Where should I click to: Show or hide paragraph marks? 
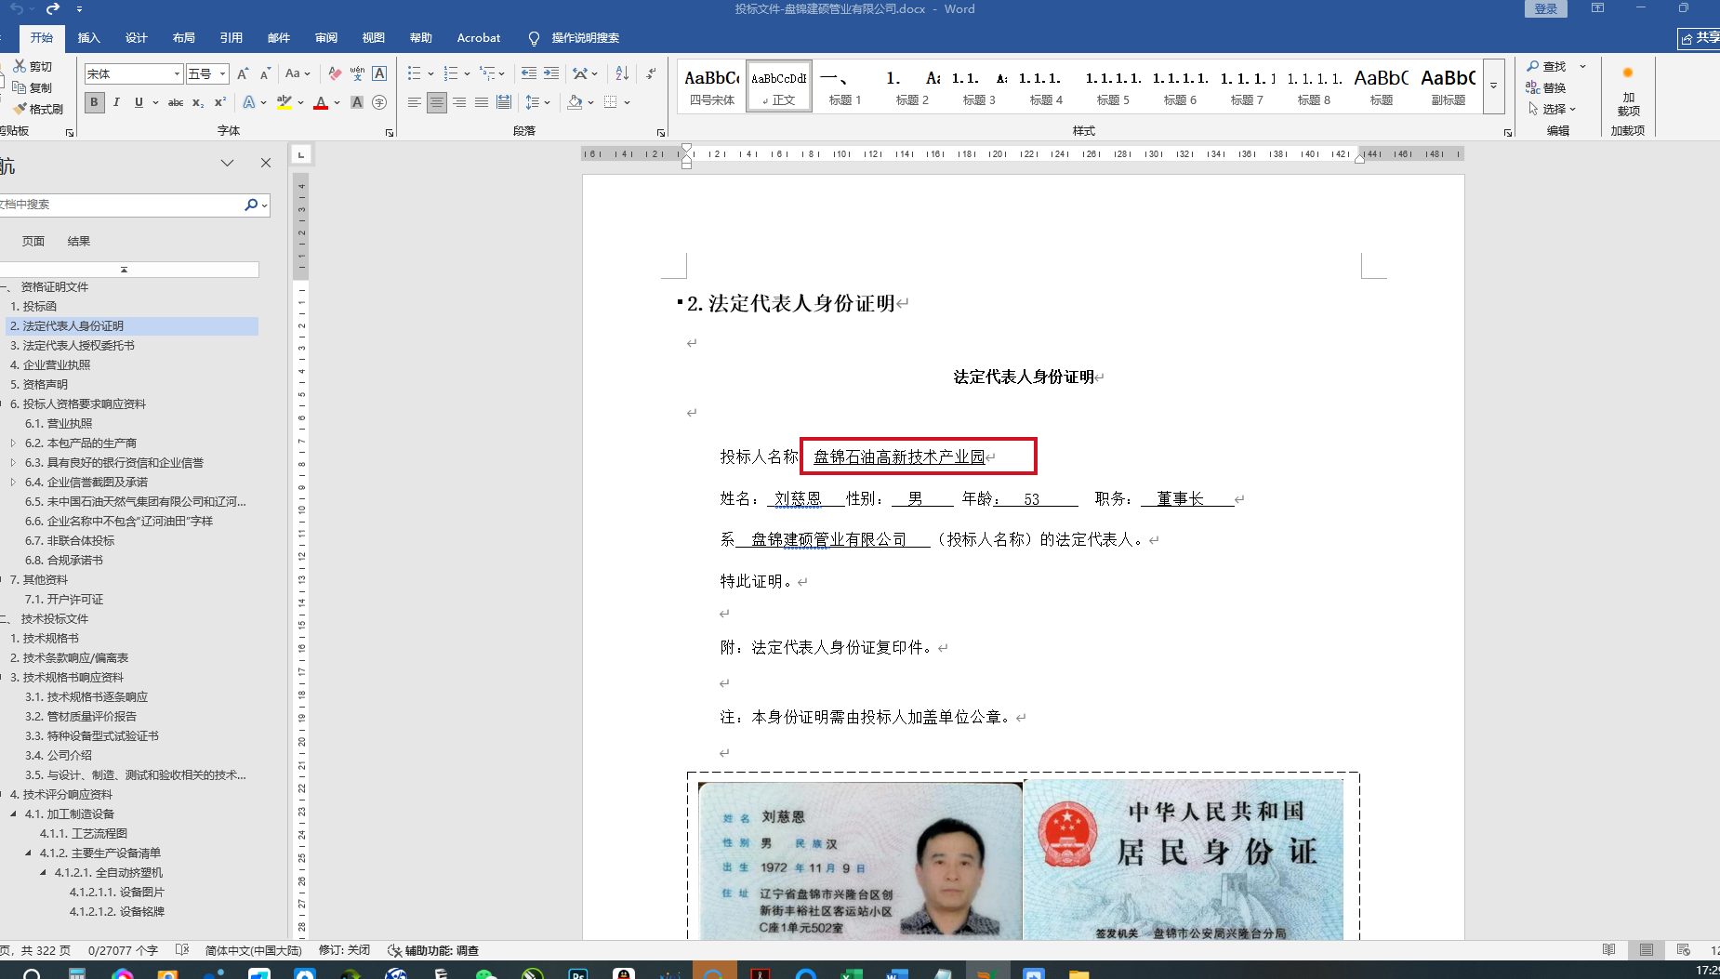point(651,73)
